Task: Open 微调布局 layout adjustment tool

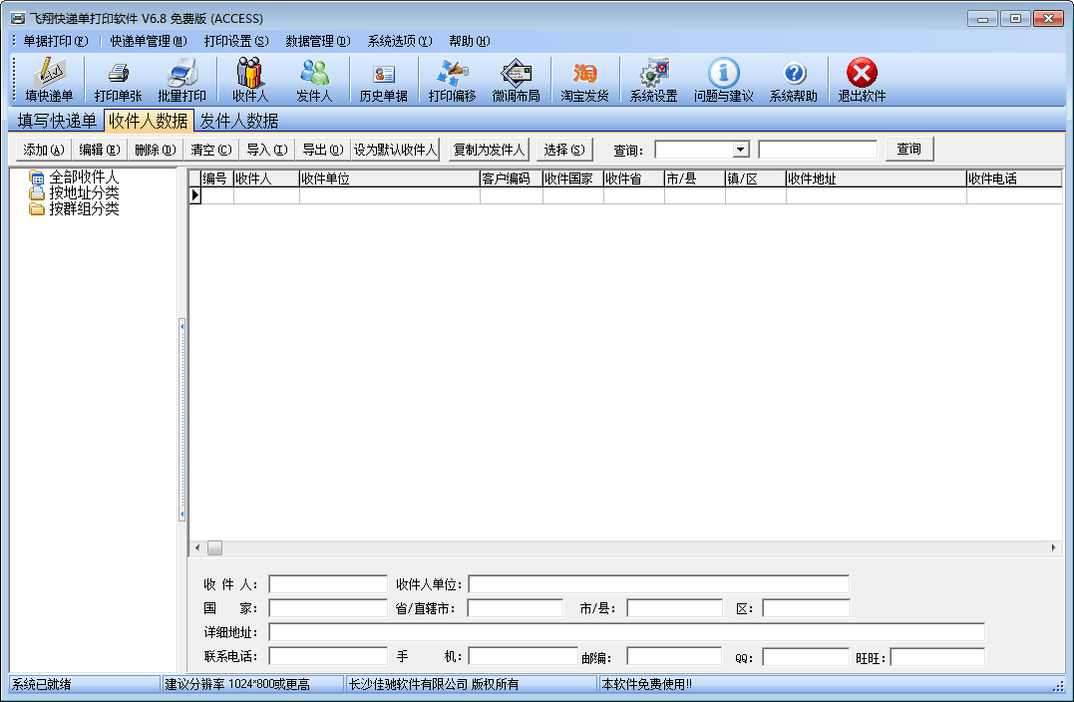Action: (x=516, y=80)
